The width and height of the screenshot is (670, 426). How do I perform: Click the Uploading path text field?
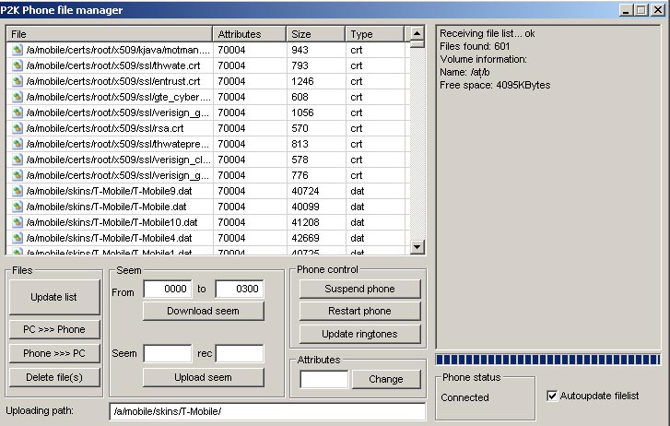tap(267, 411)
